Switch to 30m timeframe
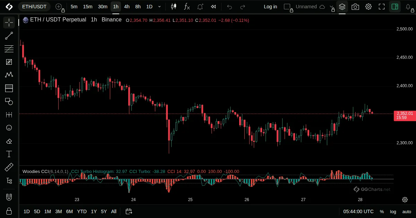Screen dimensions: 416x218 [103, 7]
